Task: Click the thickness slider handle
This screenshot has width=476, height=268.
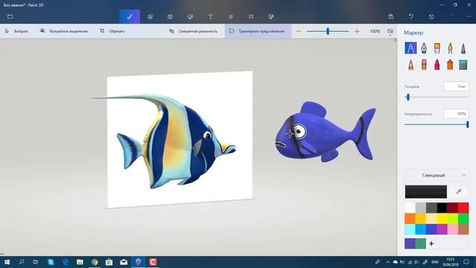Action: (408, 97)
